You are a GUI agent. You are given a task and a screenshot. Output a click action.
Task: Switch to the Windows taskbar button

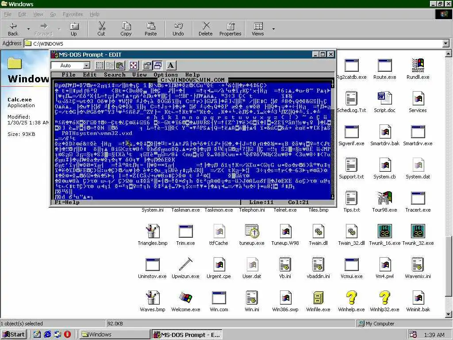coord(115,335)
